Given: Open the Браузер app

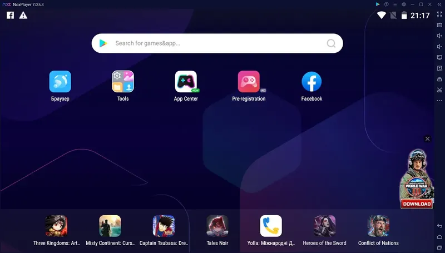Looking at the screenshot, I should 60,82.
